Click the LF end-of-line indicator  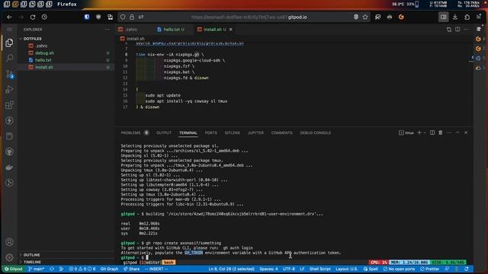pos(302,269)
